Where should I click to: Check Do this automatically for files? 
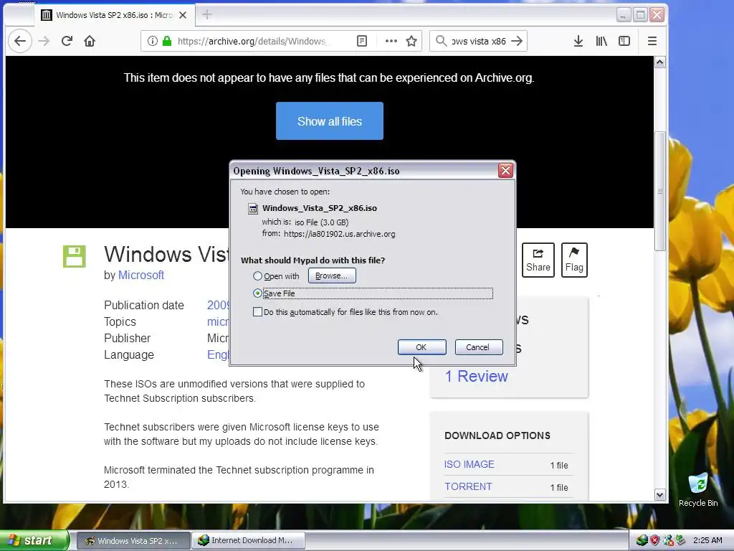[x=257, y=312]
